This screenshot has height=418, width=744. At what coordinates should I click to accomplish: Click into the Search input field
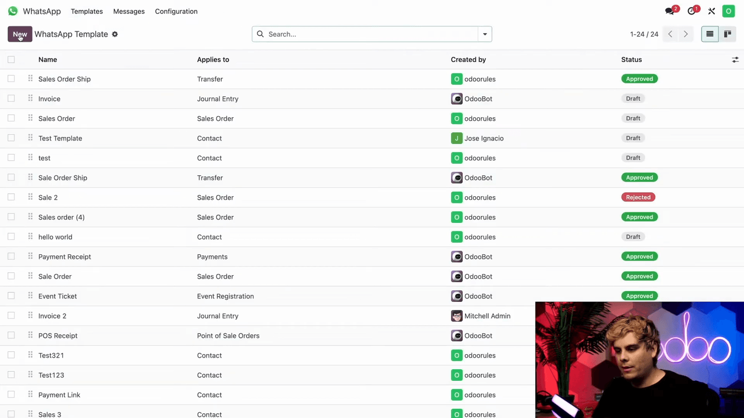click(372, 34)
